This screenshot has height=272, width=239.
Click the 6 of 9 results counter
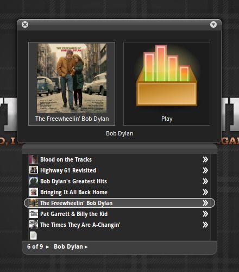click(35, 246)
